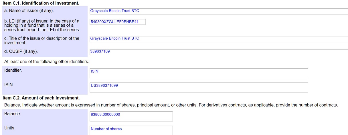Click the Title of the issue field
Image resolution: width=348 pixels, height=135 pixels.
click(219, 39)
